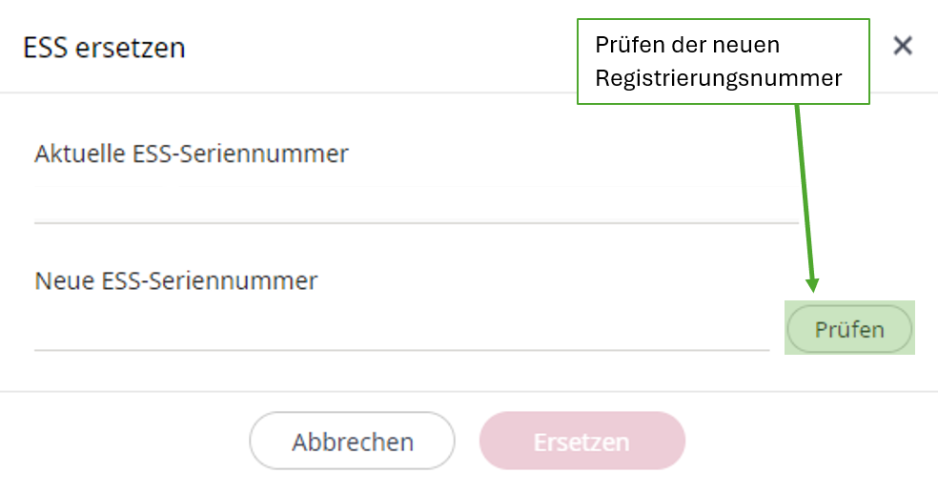Image resolution: width=938 pixels, height=494 pixels.
Task: Click the "Neue ESS-Seriennummer" label text
Action: (176, 280)
